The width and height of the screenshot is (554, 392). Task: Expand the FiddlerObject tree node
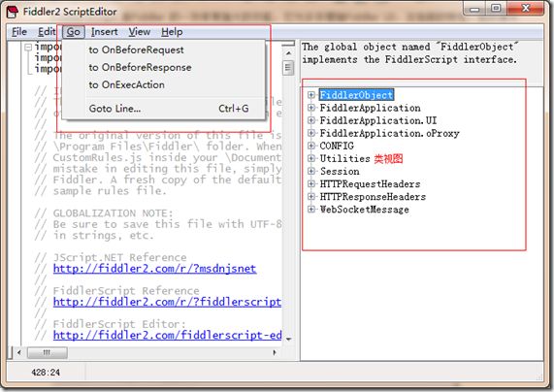coord(311,95)
